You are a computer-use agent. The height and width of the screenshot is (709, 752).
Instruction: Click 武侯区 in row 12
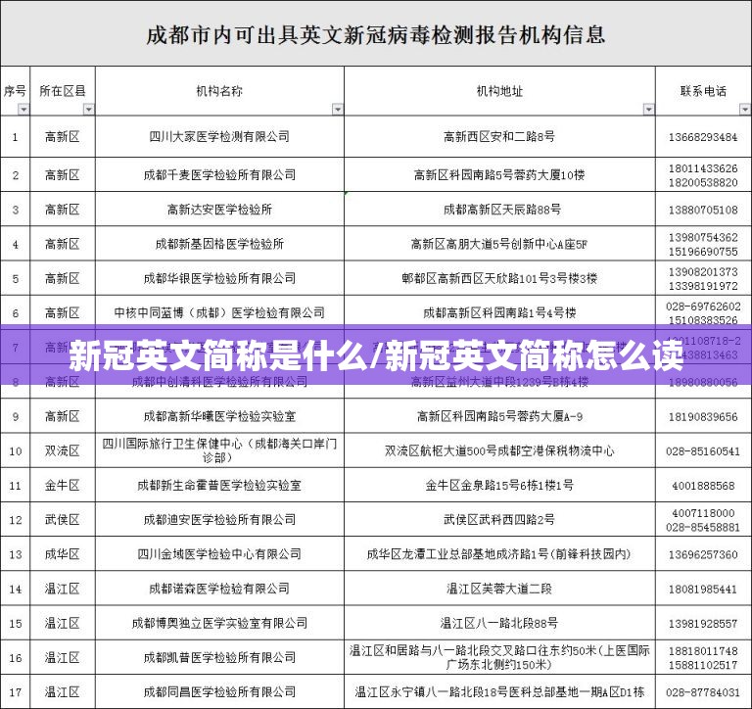pyautogui.click(x=63, y=520)
